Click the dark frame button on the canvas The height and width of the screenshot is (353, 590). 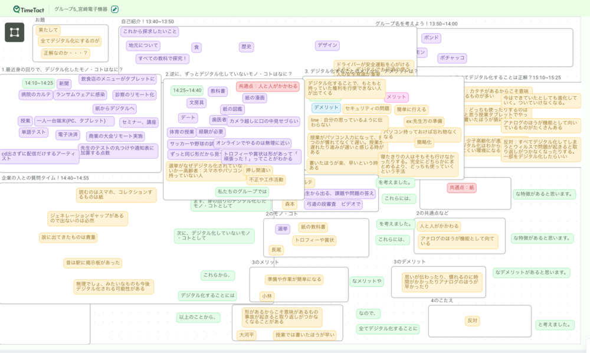pyautogui.click(x=14, y=32)
